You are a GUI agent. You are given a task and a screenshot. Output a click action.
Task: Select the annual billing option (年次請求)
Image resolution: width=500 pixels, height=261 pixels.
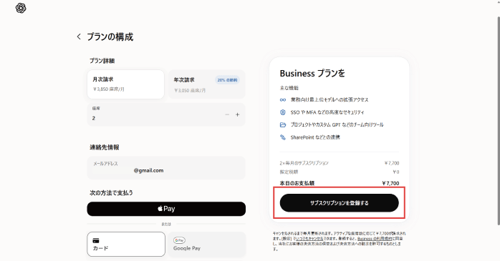(x=206, y=84)
